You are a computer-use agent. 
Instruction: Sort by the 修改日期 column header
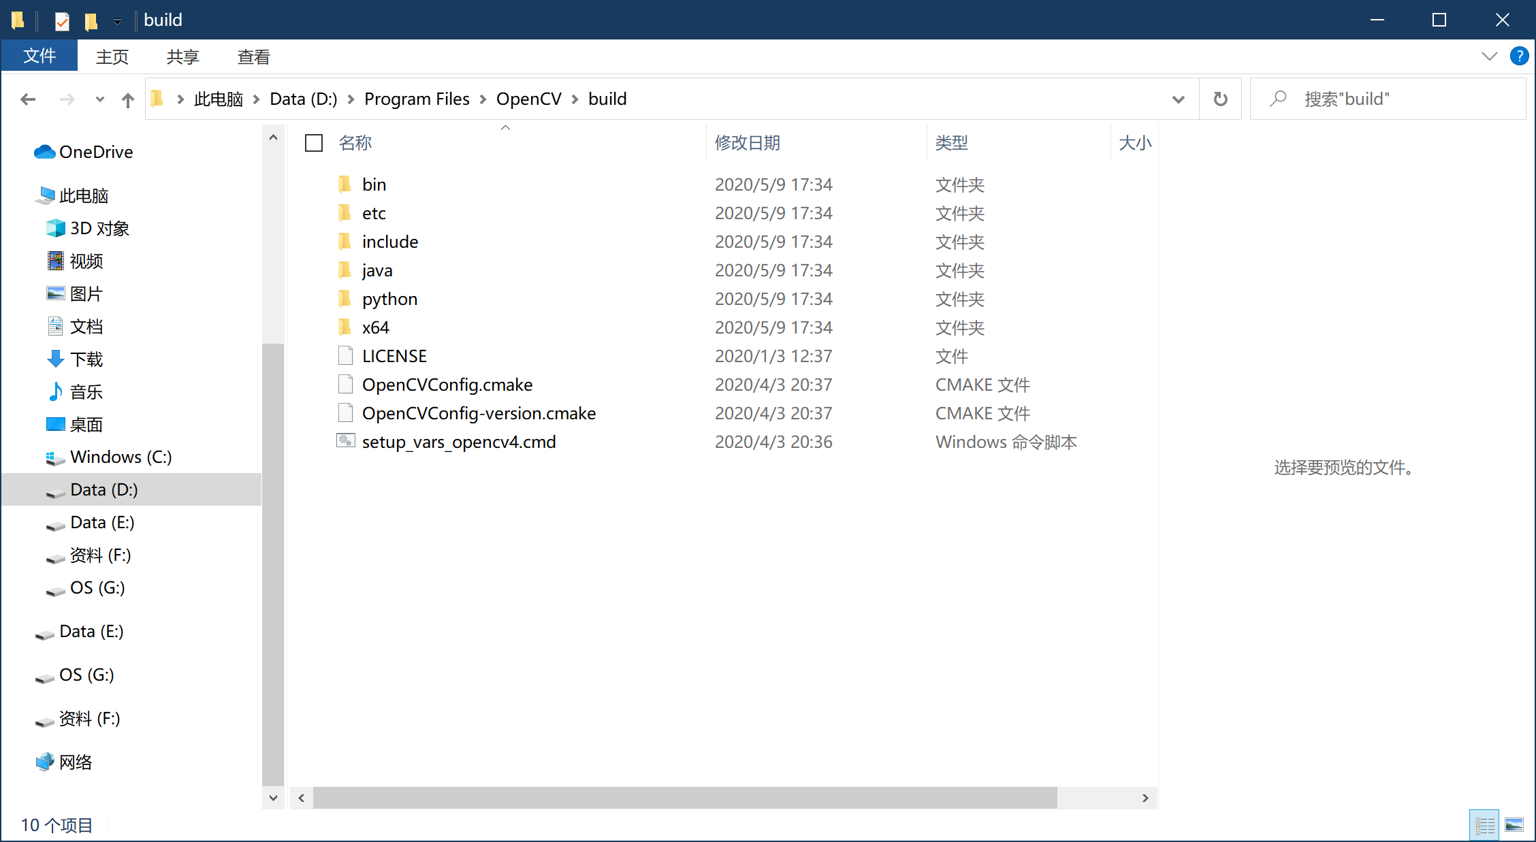pyautogui.click(x=748, y=143)
